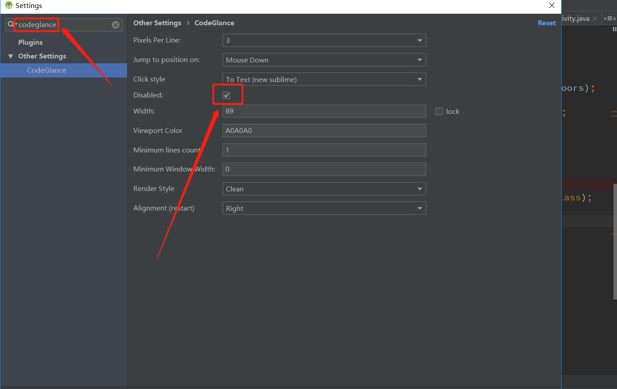Viewport: 617px width, 389px height.
Task: Open the Render Style dropdown
Action: (419, 188)
